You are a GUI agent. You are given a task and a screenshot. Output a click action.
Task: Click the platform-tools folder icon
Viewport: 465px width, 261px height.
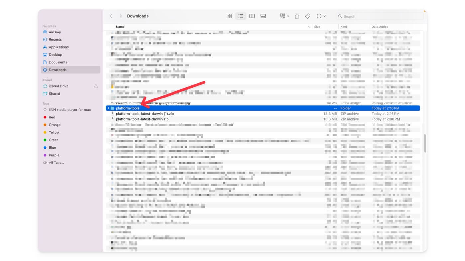[113, 108]
